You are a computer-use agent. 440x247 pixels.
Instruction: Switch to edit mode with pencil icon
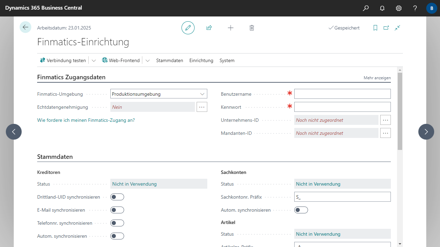(188, 28)
